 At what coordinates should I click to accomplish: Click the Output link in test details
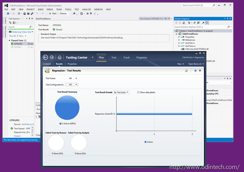[x=17, y=136]
